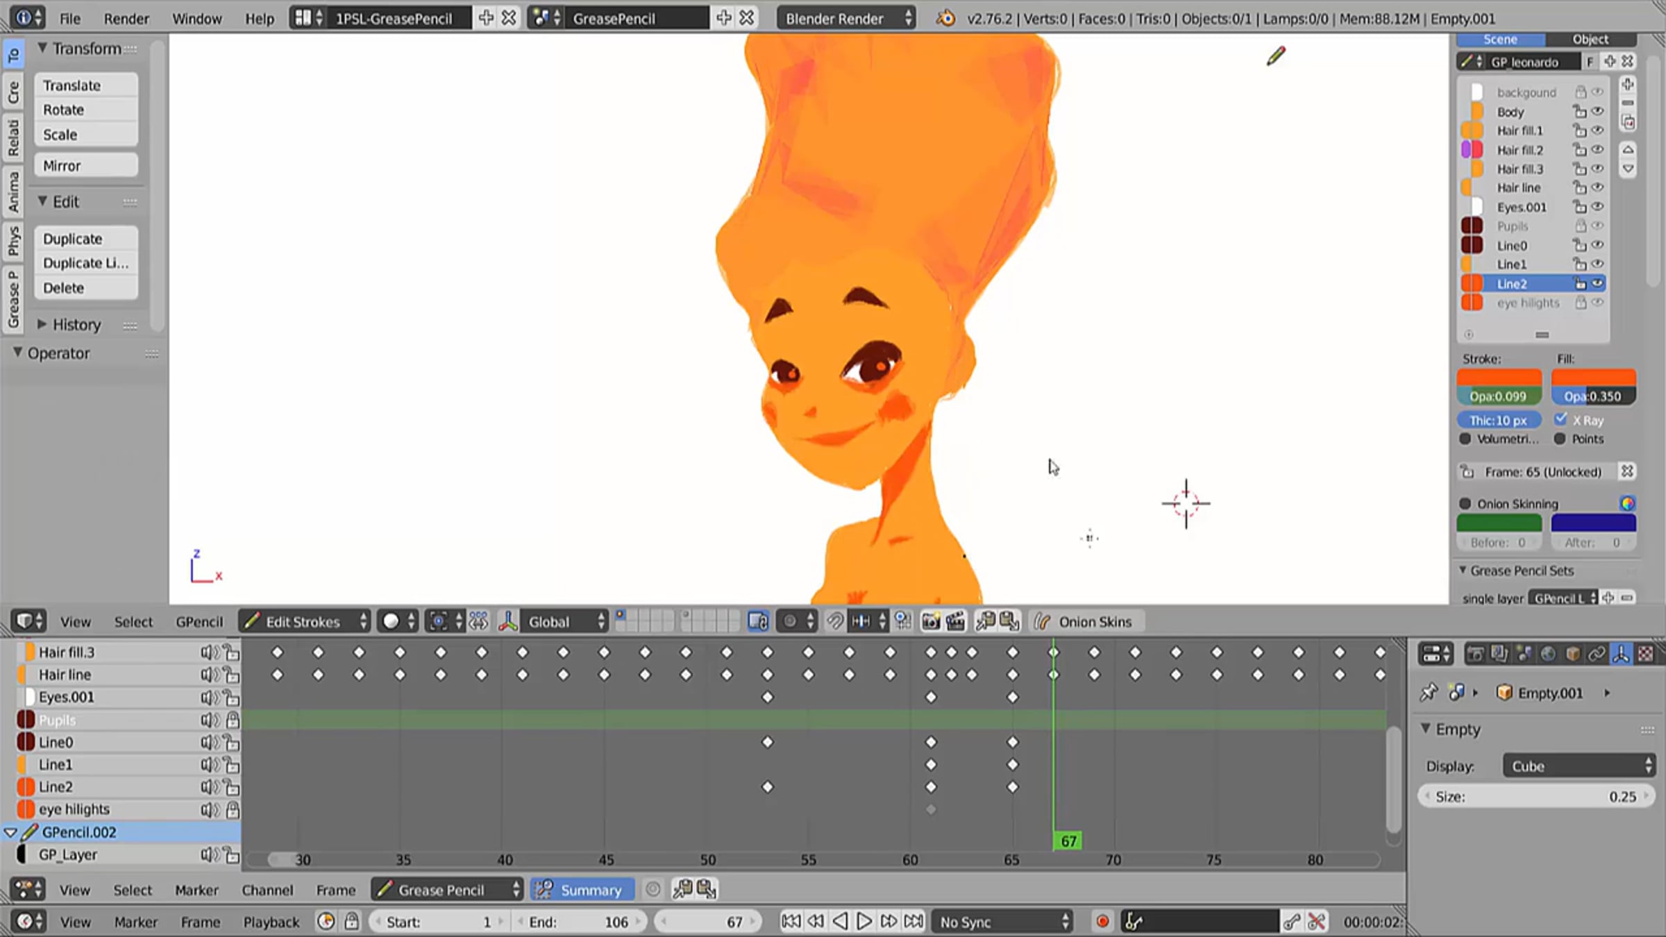The height and width of the screenshot is (937, 1666).
Task: Open the Render menu
Action: coord(126,19)
